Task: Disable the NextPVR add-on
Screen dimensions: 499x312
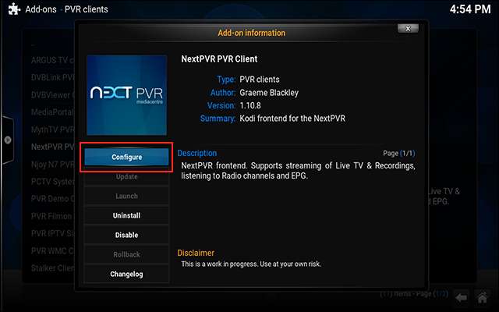Action: pyautogui.click(x=126, y=235)
